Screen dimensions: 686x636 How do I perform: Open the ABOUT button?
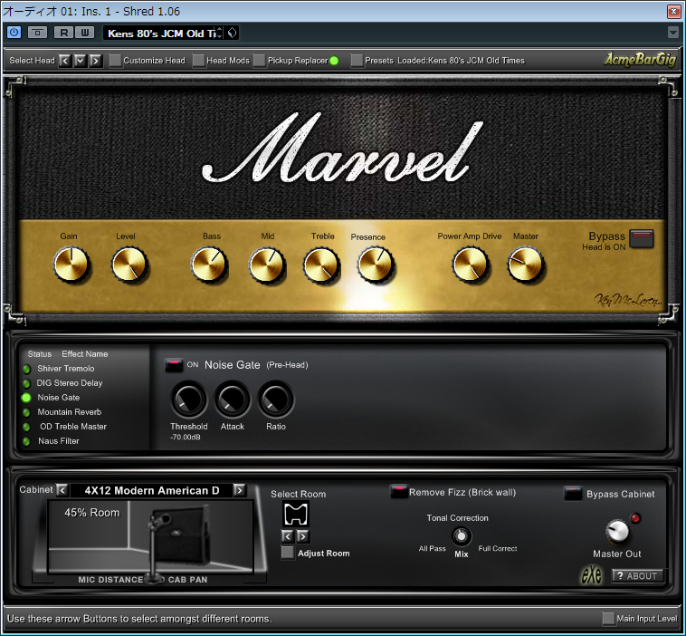tap(637, 575)
